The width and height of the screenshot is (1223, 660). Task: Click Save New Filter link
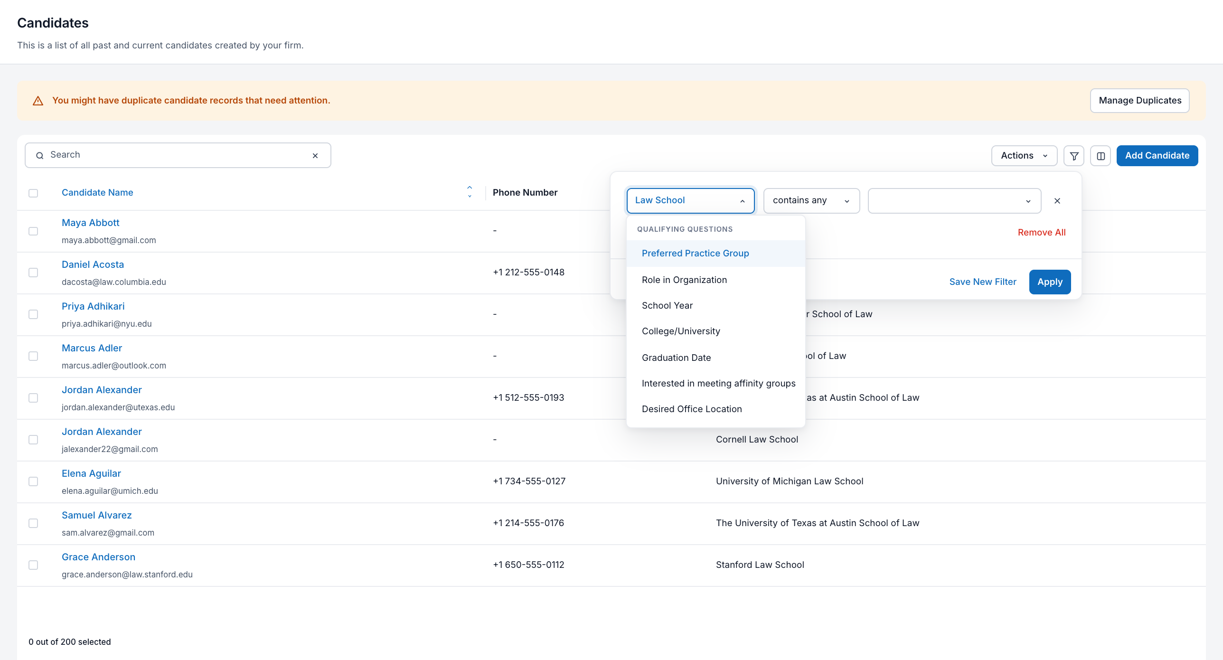(983, 282)
